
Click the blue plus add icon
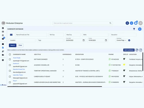131,23
